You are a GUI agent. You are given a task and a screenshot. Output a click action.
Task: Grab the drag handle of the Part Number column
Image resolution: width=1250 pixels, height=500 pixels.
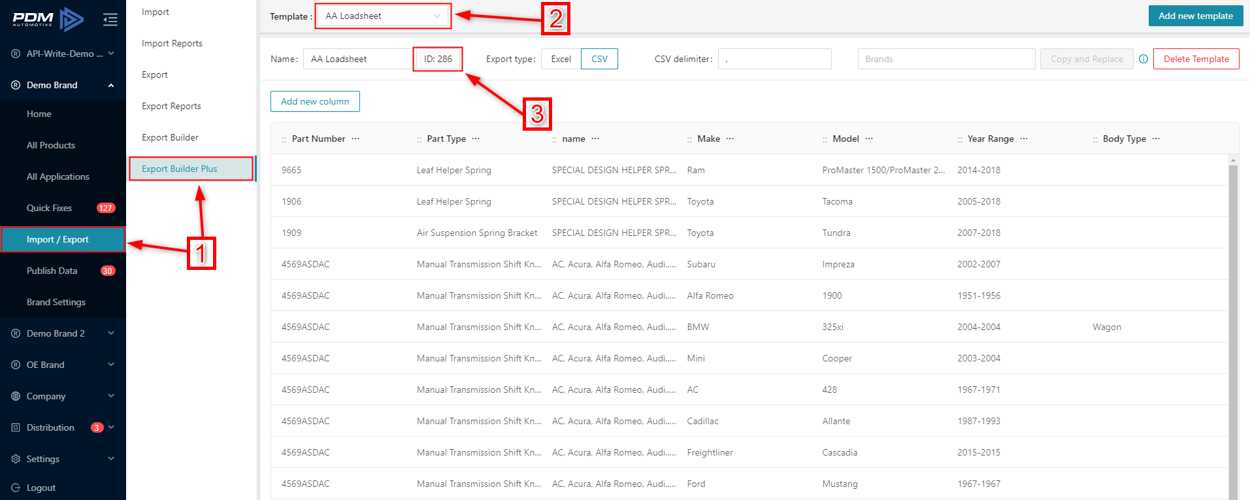(x=284, y=139)
